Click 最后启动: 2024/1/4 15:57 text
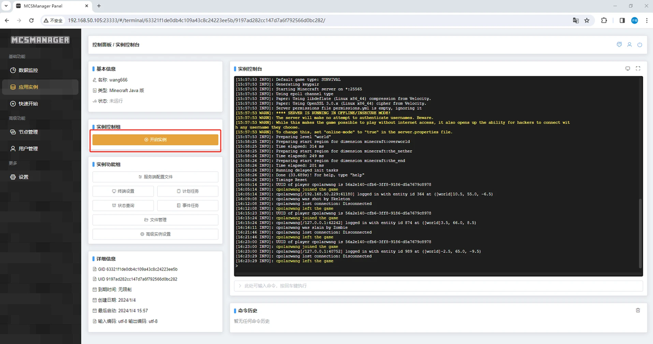The image size is (653, 344). coord(123,311)
